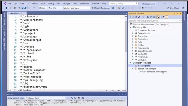Focus the Search (Ctrl+Q) box
The width and height of the screenshot is (188, 106).
123,4
